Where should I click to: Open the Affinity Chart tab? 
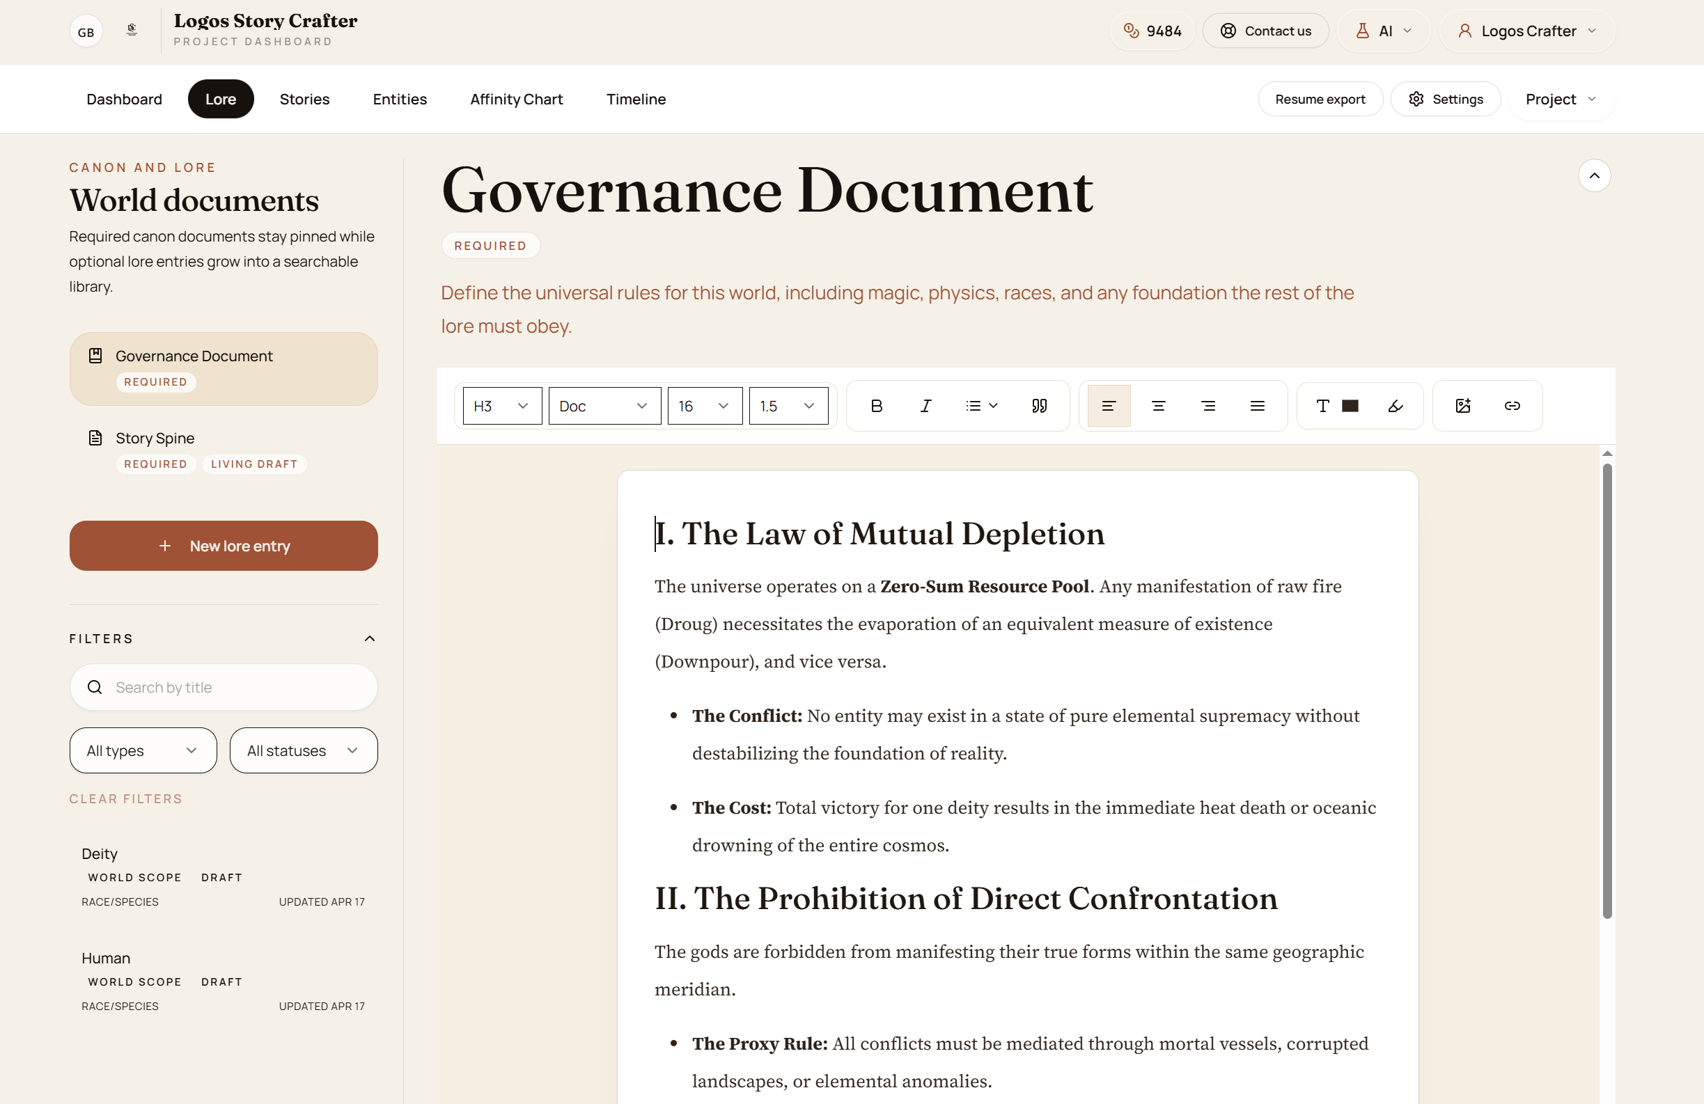click(516, 99)
